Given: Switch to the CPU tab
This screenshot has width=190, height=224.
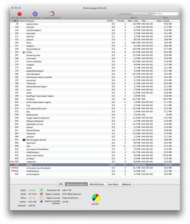Looking at the screenshot, I should [x=61, y=184].
